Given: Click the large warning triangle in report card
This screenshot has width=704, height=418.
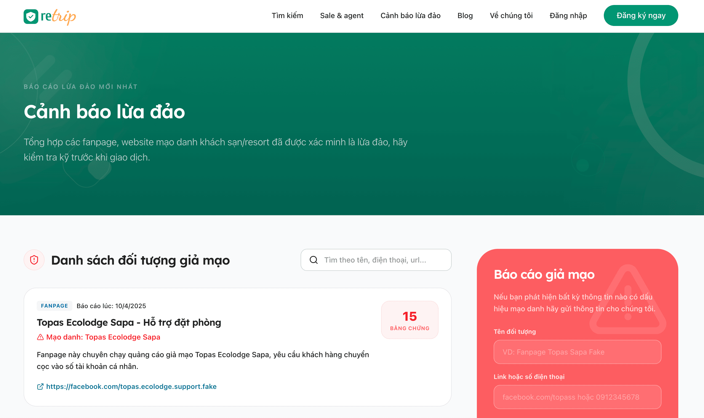Looking at the screenshot, I should pyautogui.click(x=628, y=299).
